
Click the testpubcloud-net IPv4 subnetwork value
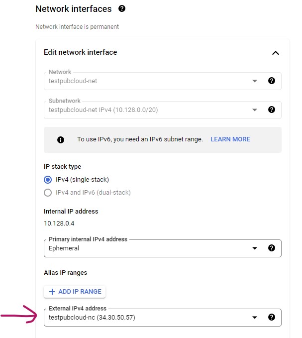click(103, 110)
